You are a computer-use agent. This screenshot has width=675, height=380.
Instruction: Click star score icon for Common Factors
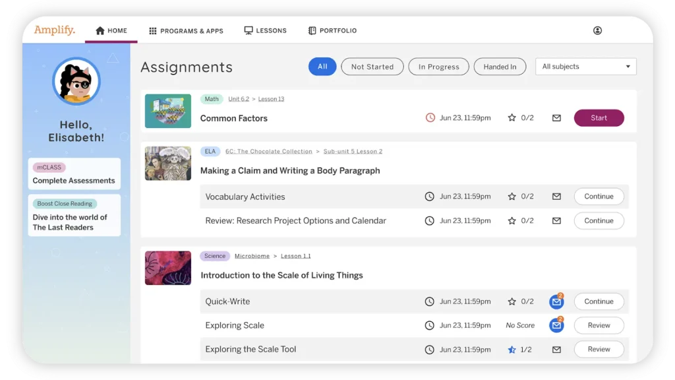pyautogui.click(x=512, y=117)
